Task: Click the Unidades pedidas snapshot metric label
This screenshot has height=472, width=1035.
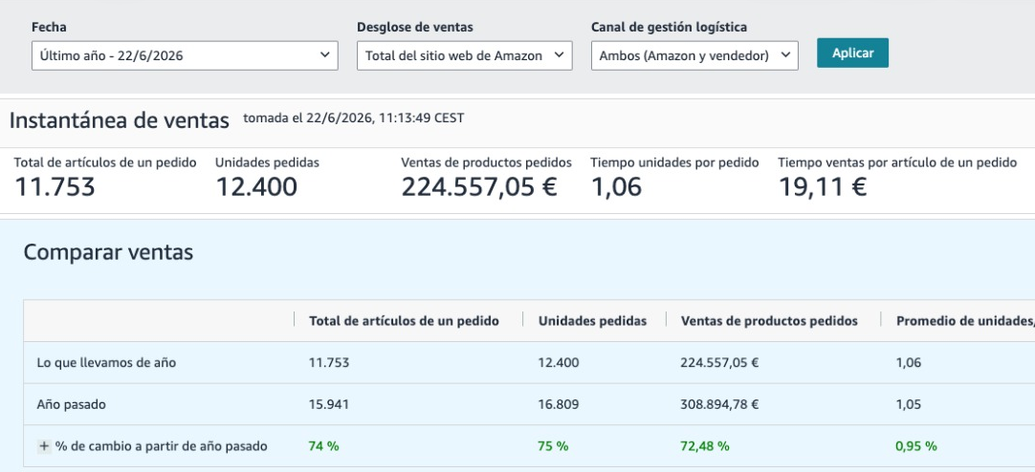Action: [x=267, y=162]
